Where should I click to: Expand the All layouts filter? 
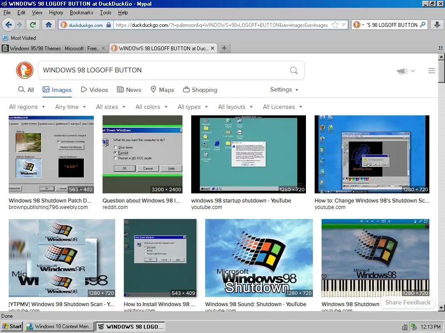click(x=235, y=107)
